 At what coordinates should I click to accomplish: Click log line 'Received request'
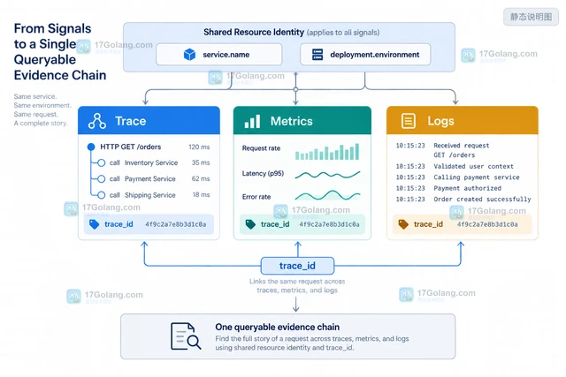pyautogui.click(x=462, y=146)
